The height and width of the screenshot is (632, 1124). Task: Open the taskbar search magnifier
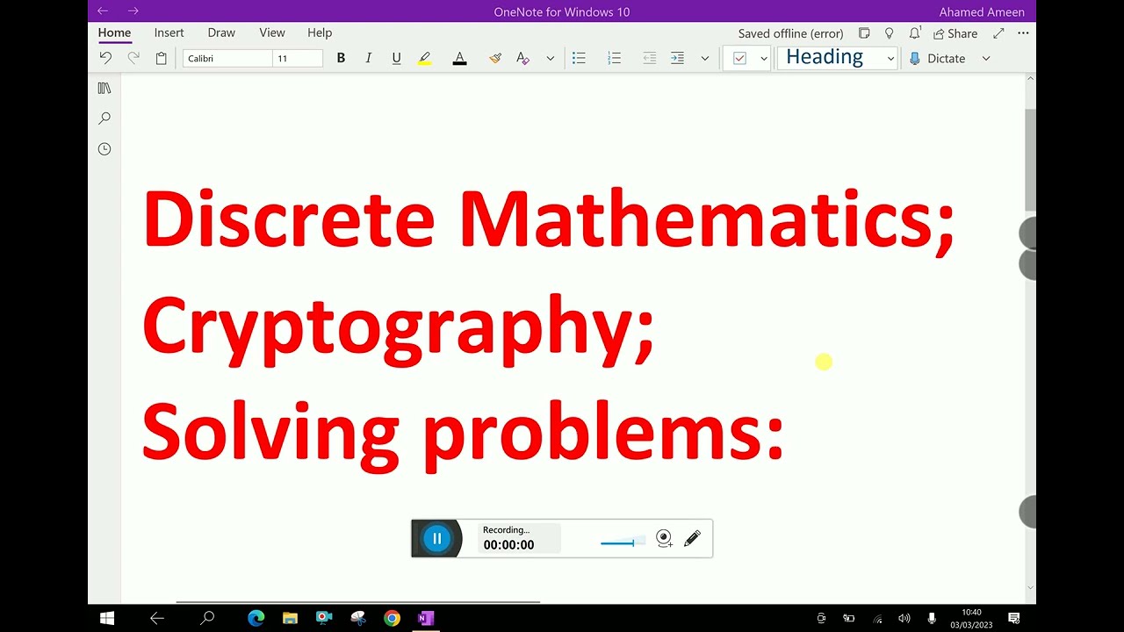click(x=207, y=618)
